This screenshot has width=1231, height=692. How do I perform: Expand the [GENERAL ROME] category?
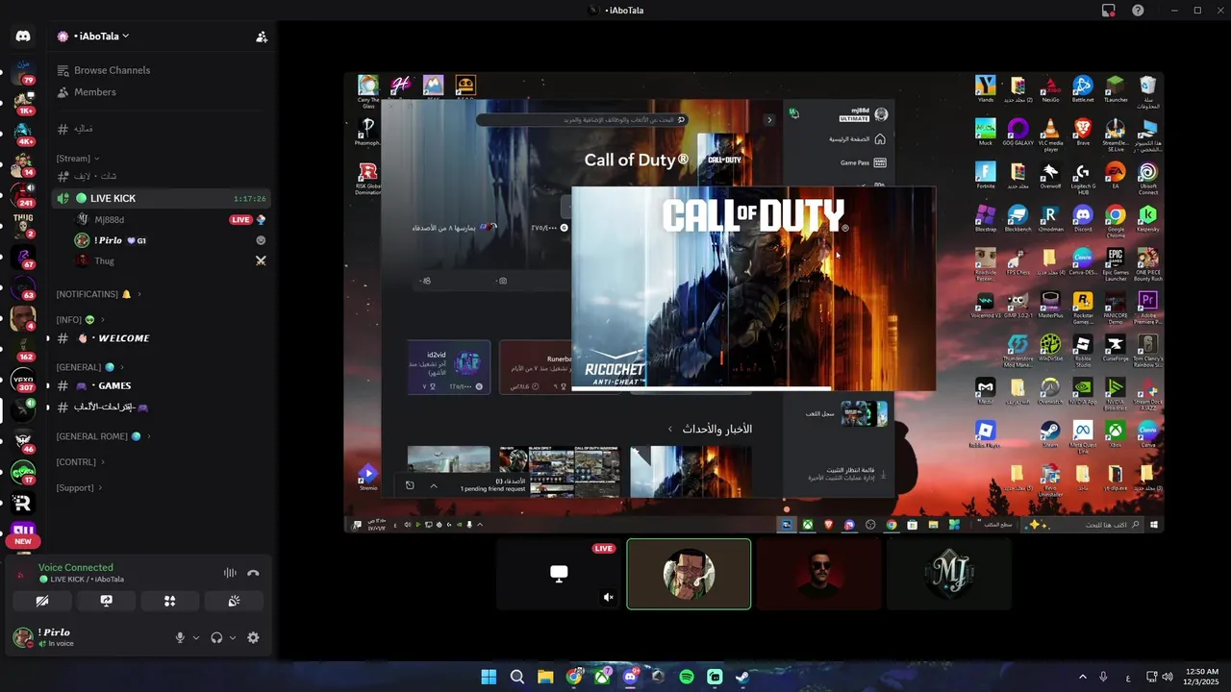coord(104,436)
